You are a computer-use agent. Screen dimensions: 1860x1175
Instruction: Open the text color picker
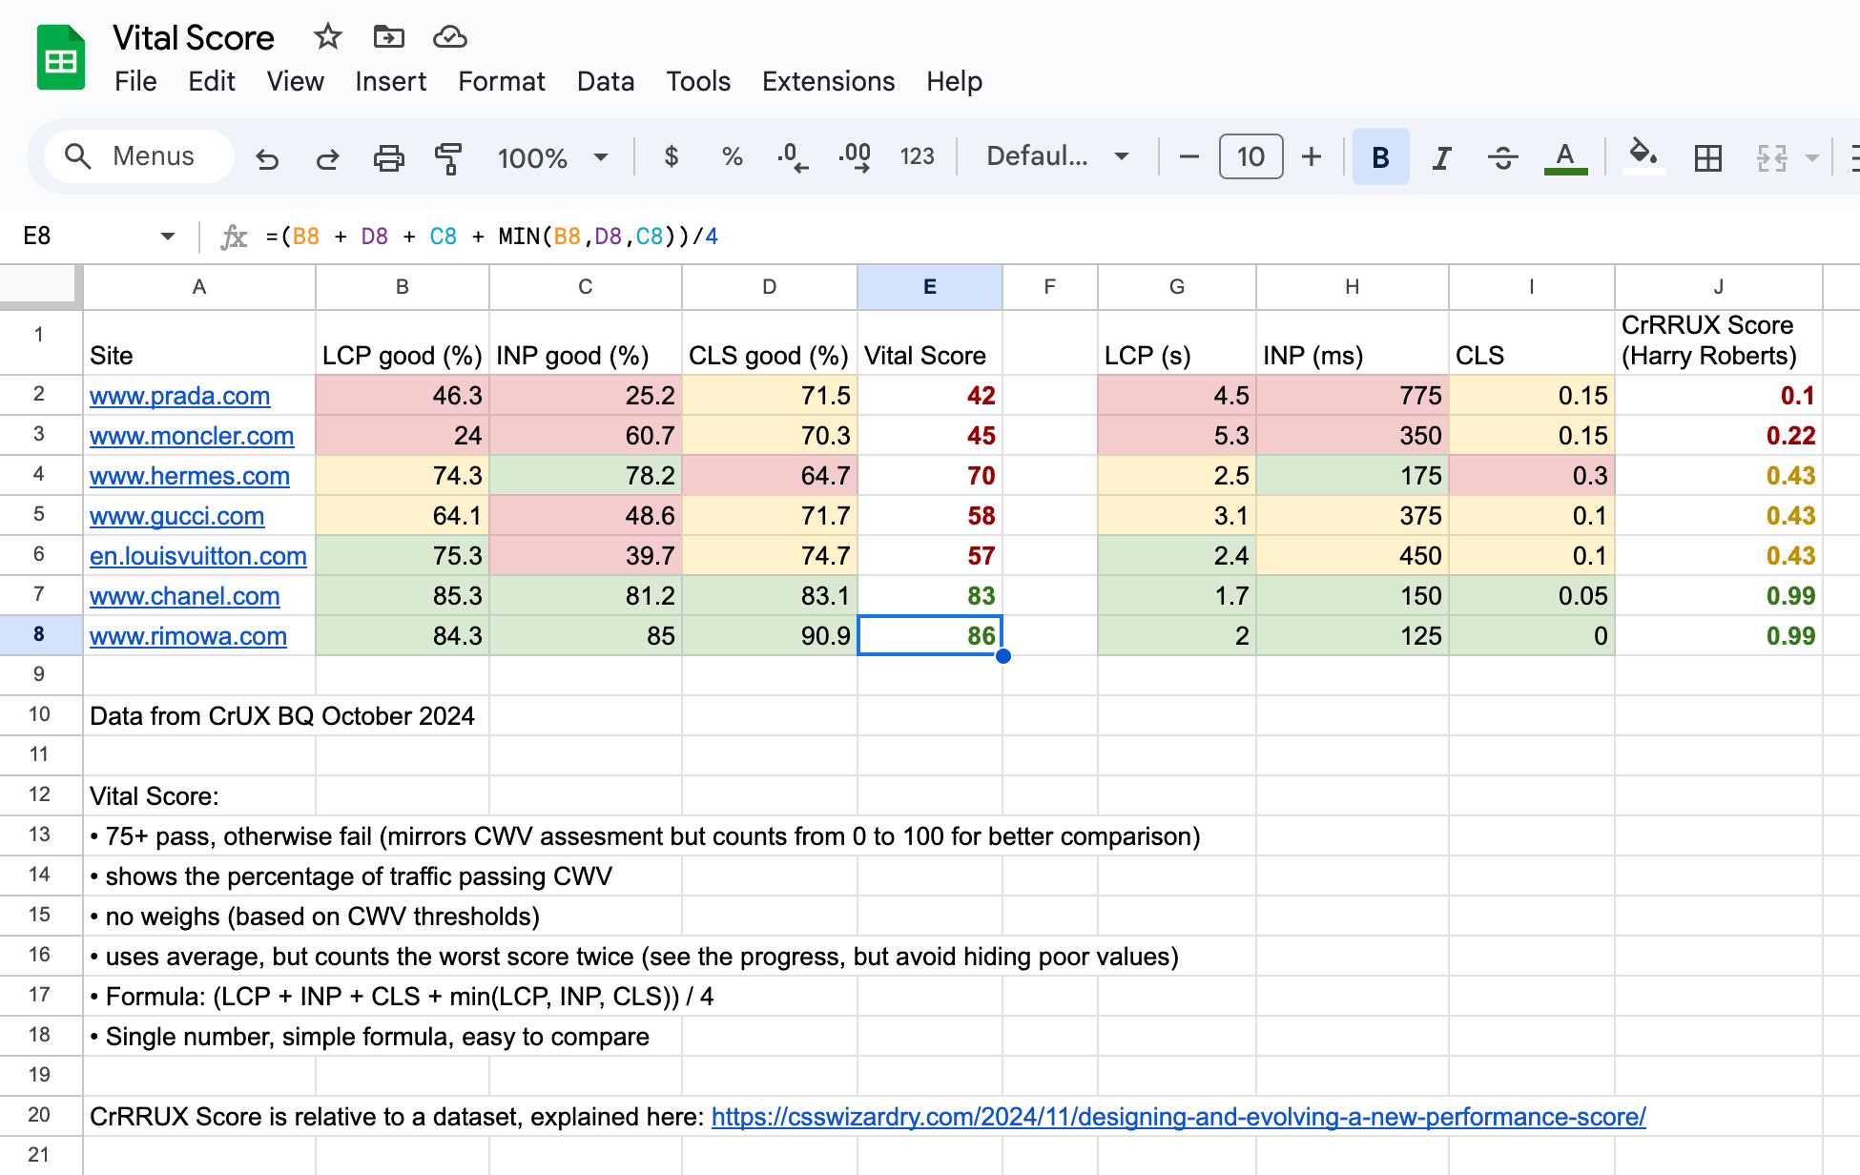click(1565, 156)
